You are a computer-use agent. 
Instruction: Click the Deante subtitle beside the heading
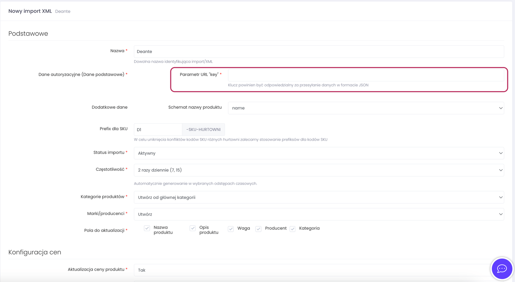[63, 11]
